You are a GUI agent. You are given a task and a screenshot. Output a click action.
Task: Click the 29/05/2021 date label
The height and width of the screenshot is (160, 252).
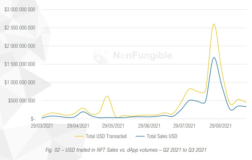pos(113,125)
